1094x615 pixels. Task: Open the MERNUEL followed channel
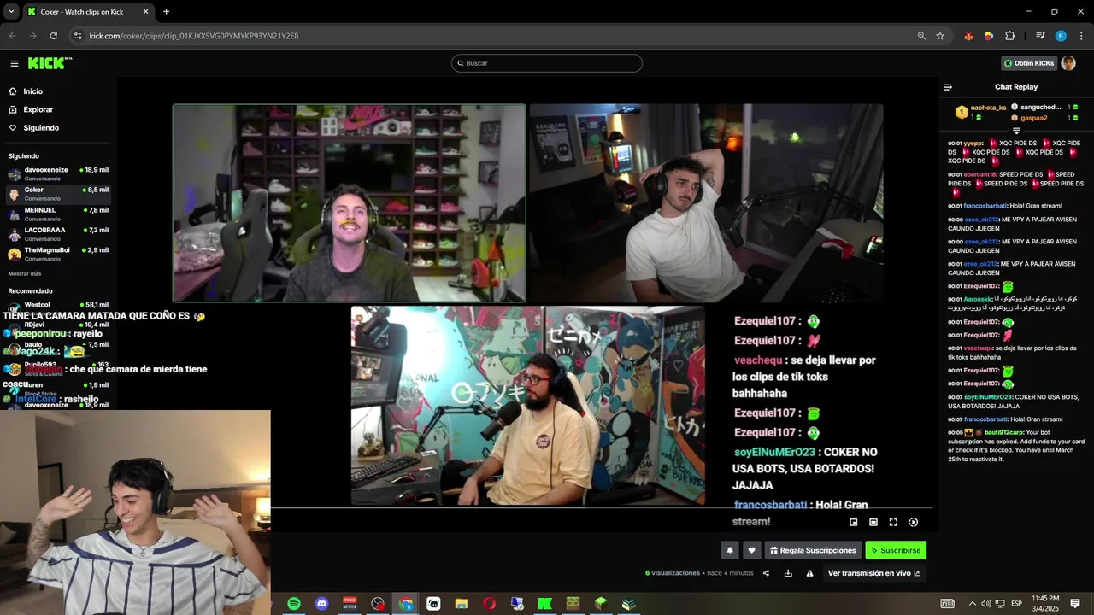pos(58,214)
